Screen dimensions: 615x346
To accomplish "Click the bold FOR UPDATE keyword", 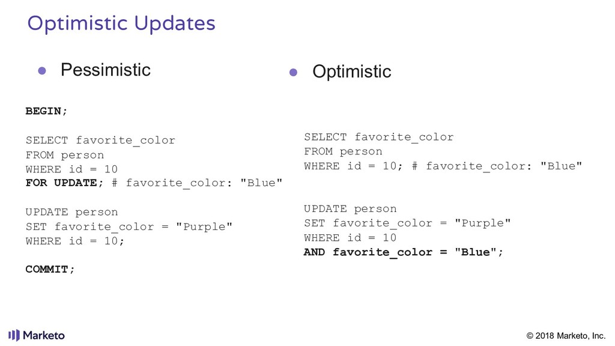I will [61, 183].
